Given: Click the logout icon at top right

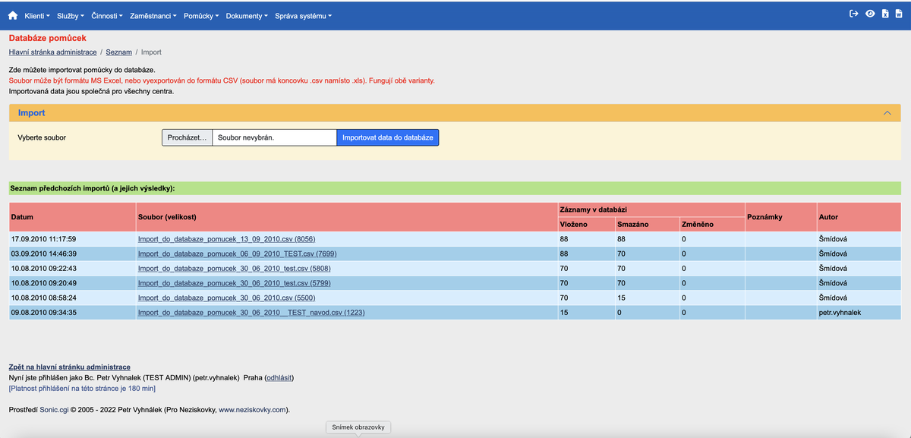Looking at the screenshot, I should (854, 13).
